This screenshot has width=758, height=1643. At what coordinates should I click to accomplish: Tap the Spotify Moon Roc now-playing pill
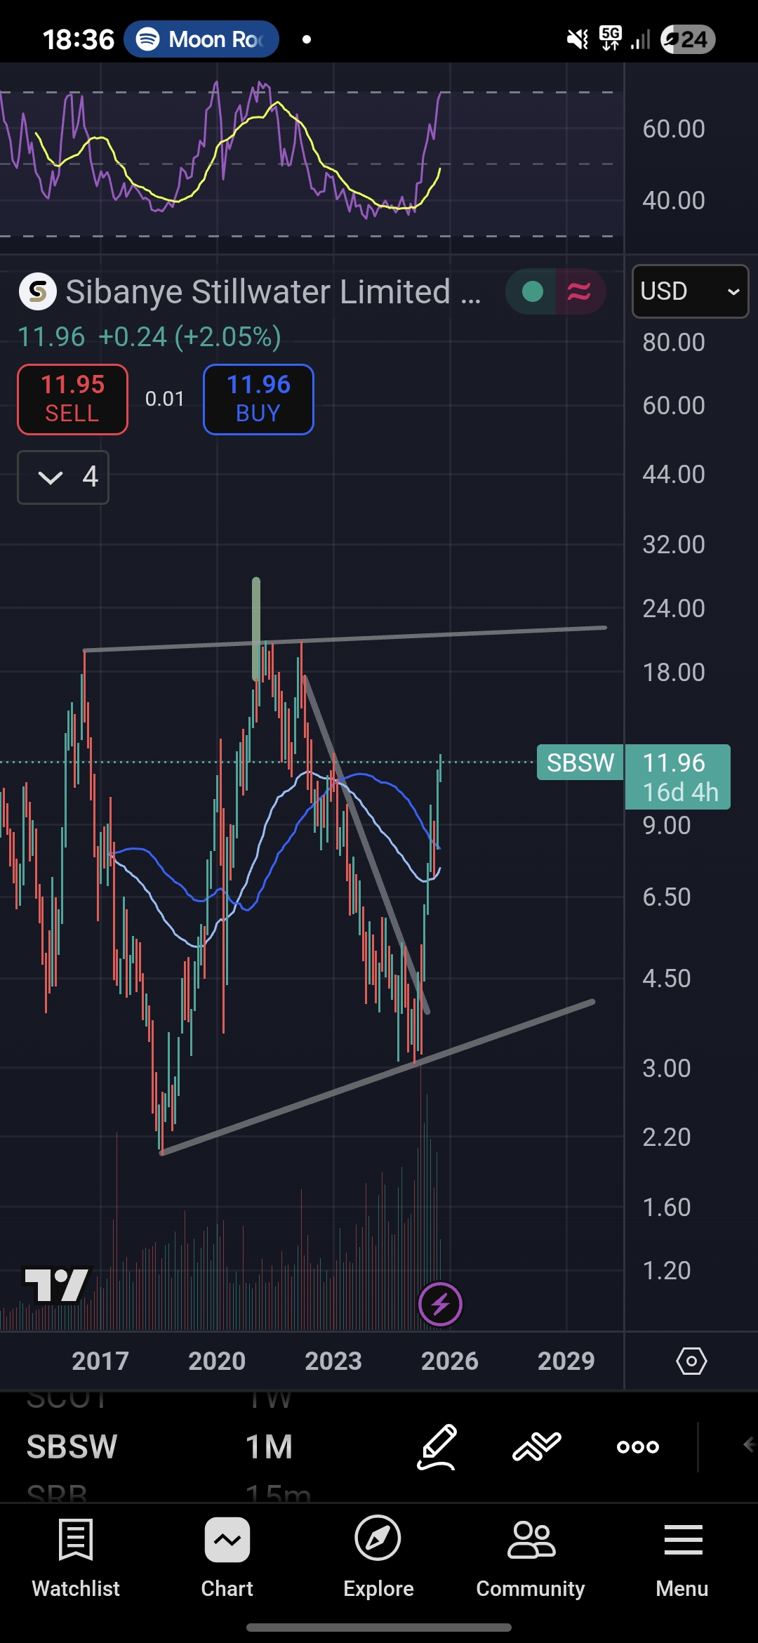pyautogui.click(x=201, y=39)
